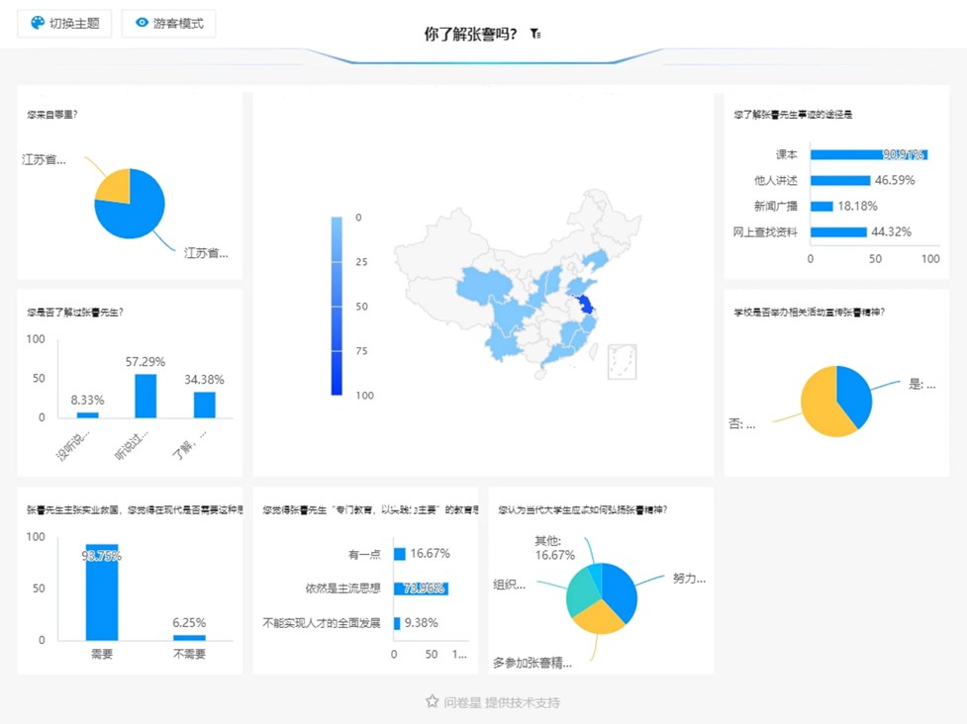
Task: Open the filter icon next to the title
Action: tap(535, 34)
